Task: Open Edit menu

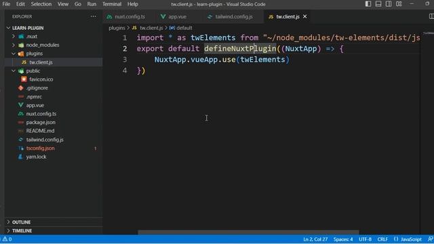Action: coord(20,4)
